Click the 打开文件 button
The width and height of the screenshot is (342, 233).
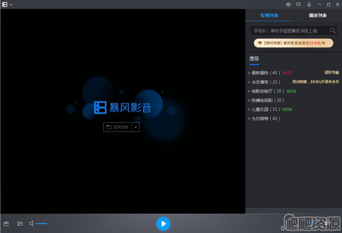click(x=117, y=127)
